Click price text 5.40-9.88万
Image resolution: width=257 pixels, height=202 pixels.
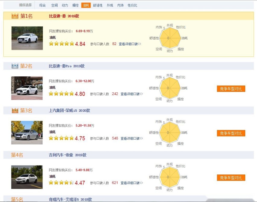[x=84, y=170]
